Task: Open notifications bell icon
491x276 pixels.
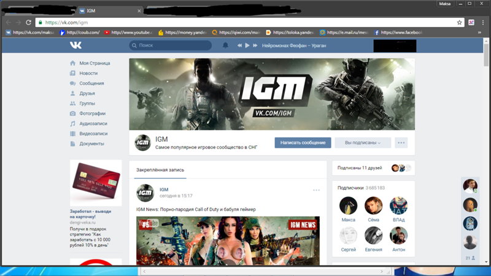Action: [x=225, y=45]
